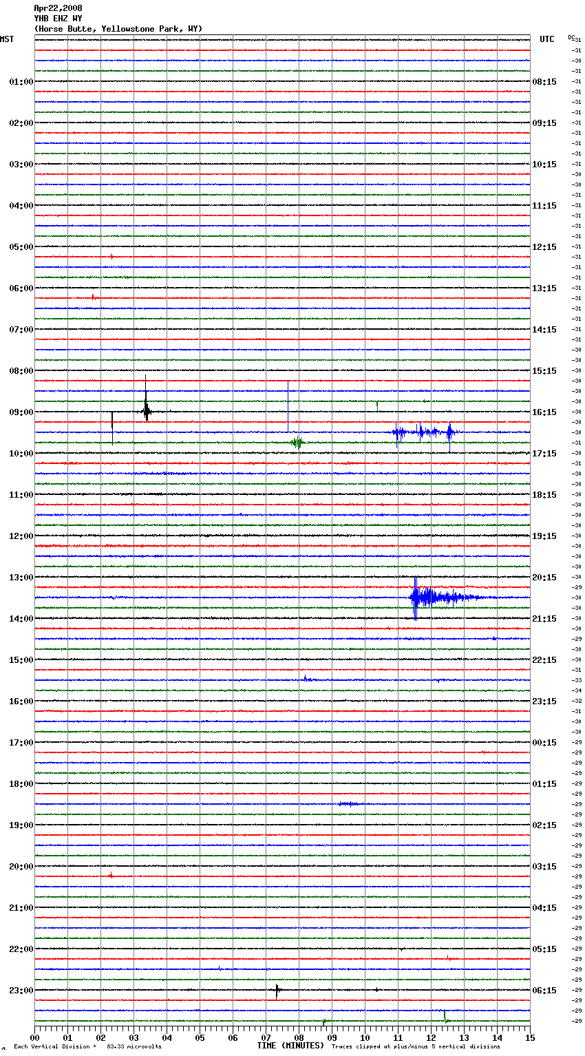Viewport: 585px width, 1056px height.
Task: Click the DC column header label
Action: (572, 37)
